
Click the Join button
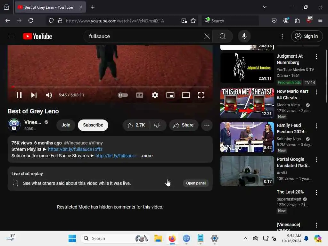(x=66, y=125)
